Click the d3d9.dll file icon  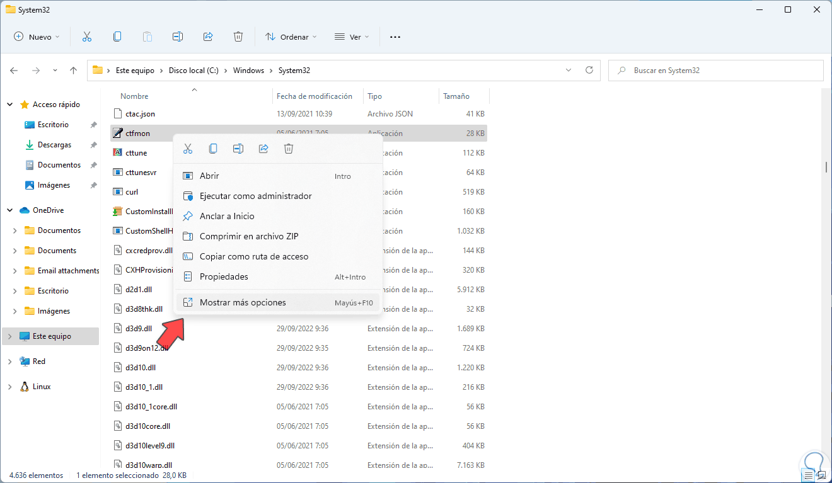click(x=118, y=329)
